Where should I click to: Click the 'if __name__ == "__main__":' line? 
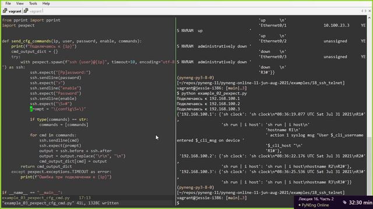[x=32, y=192]
